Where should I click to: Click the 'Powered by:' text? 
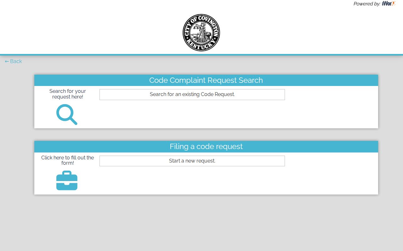[367, 4]
